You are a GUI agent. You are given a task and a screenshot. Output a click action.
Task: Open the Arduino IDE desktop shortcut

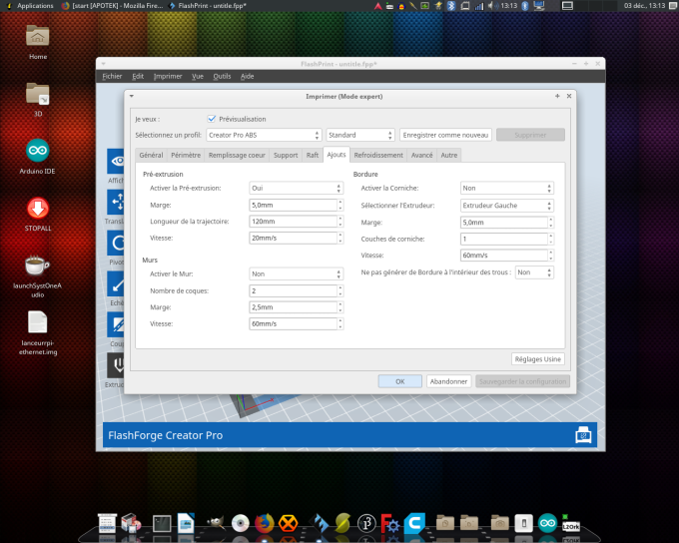tap(37, 150)
